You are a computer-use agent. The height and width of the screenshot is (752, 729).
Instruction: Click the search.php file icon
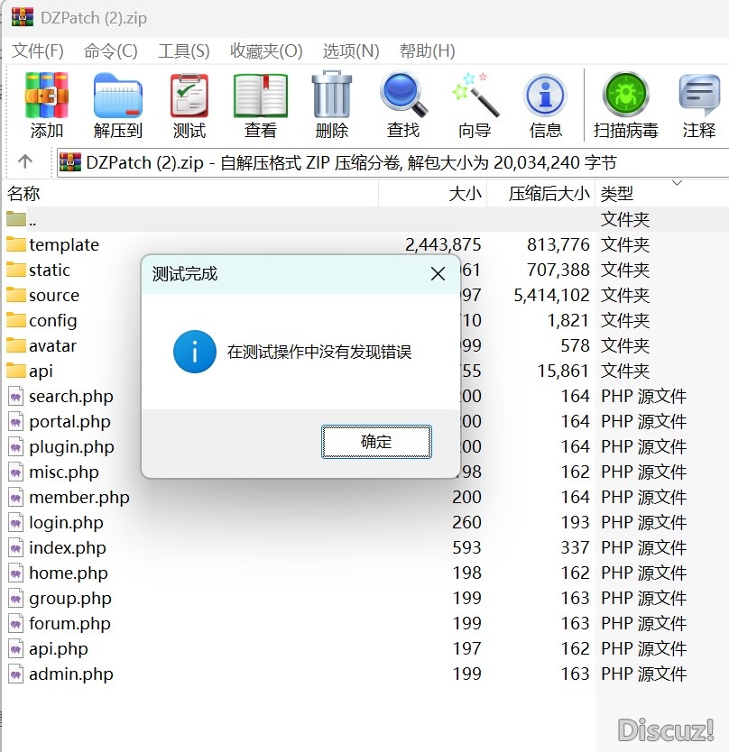pyautogui.click(x=16, y=396)
